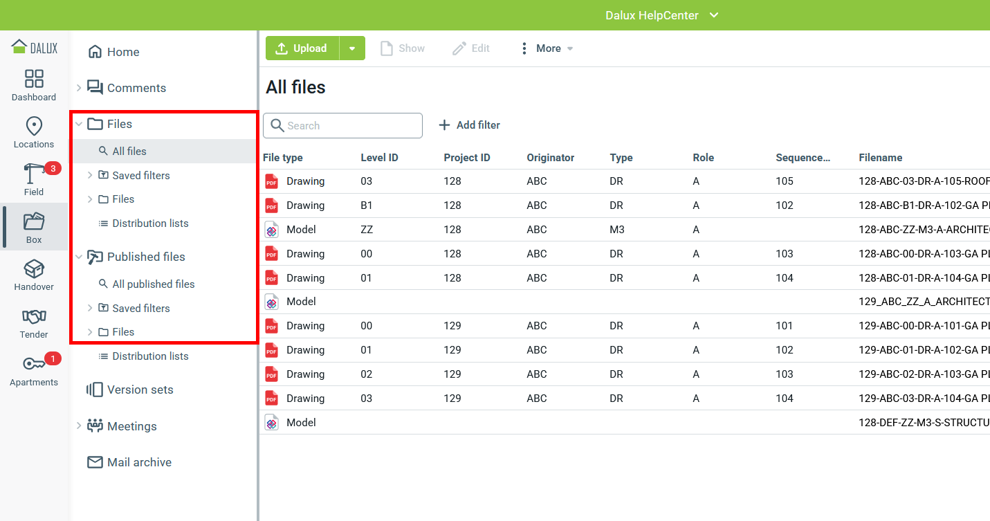Select the Home house icon

[x=93, y=51]
